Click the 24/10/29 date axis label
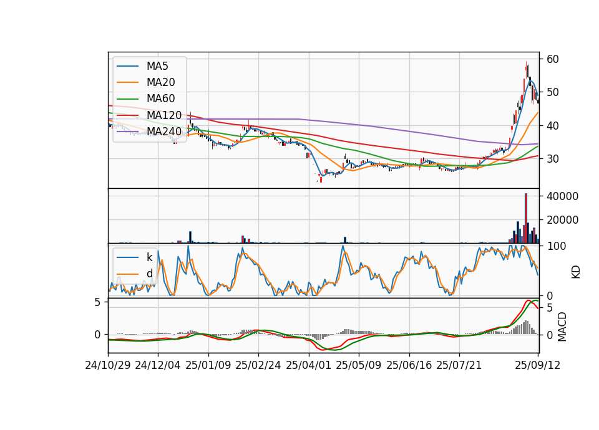Screen dimensions: 599x430 [108, 365]
